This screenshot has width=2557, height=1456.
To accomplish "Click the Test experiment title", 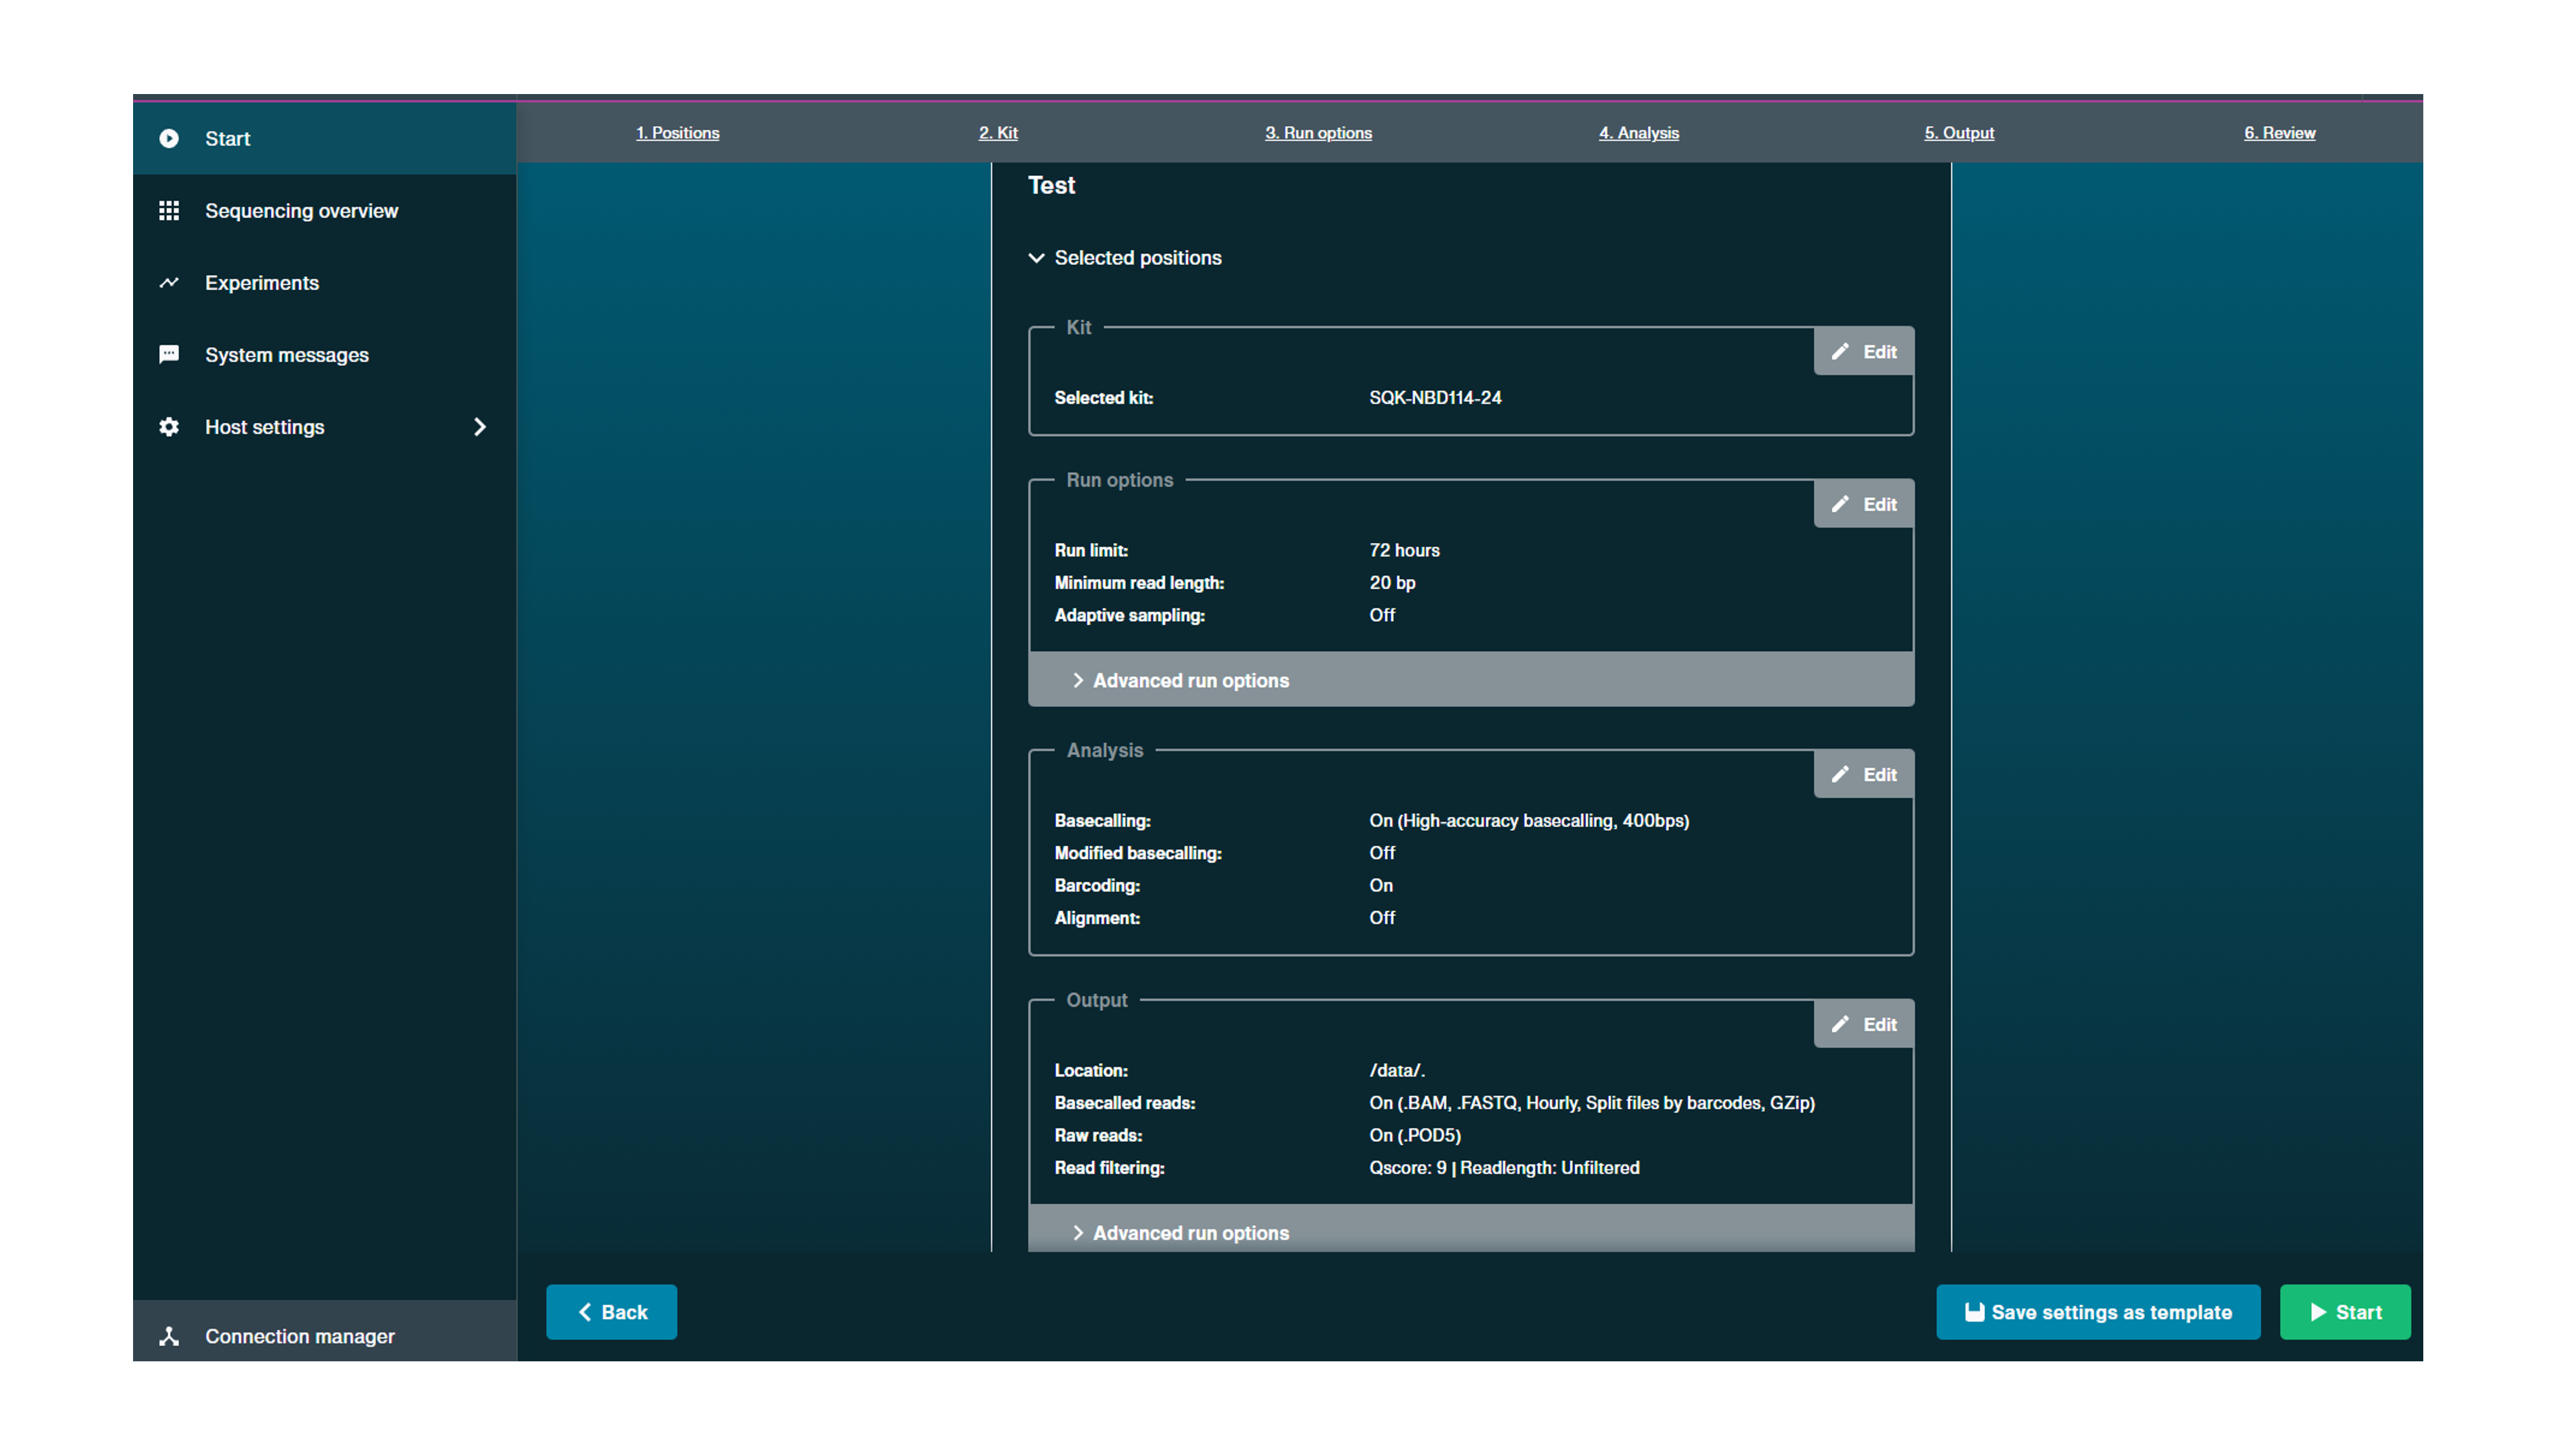I will click(x=1051, y=186).
